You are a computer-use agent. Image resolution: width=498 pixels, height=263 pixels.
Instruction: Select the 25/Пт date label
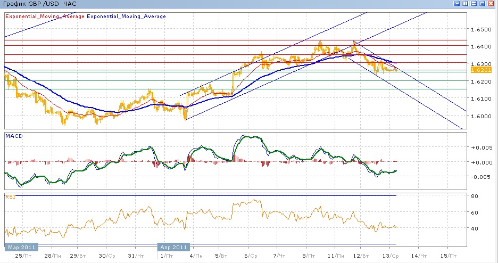[x=23, y=256]
